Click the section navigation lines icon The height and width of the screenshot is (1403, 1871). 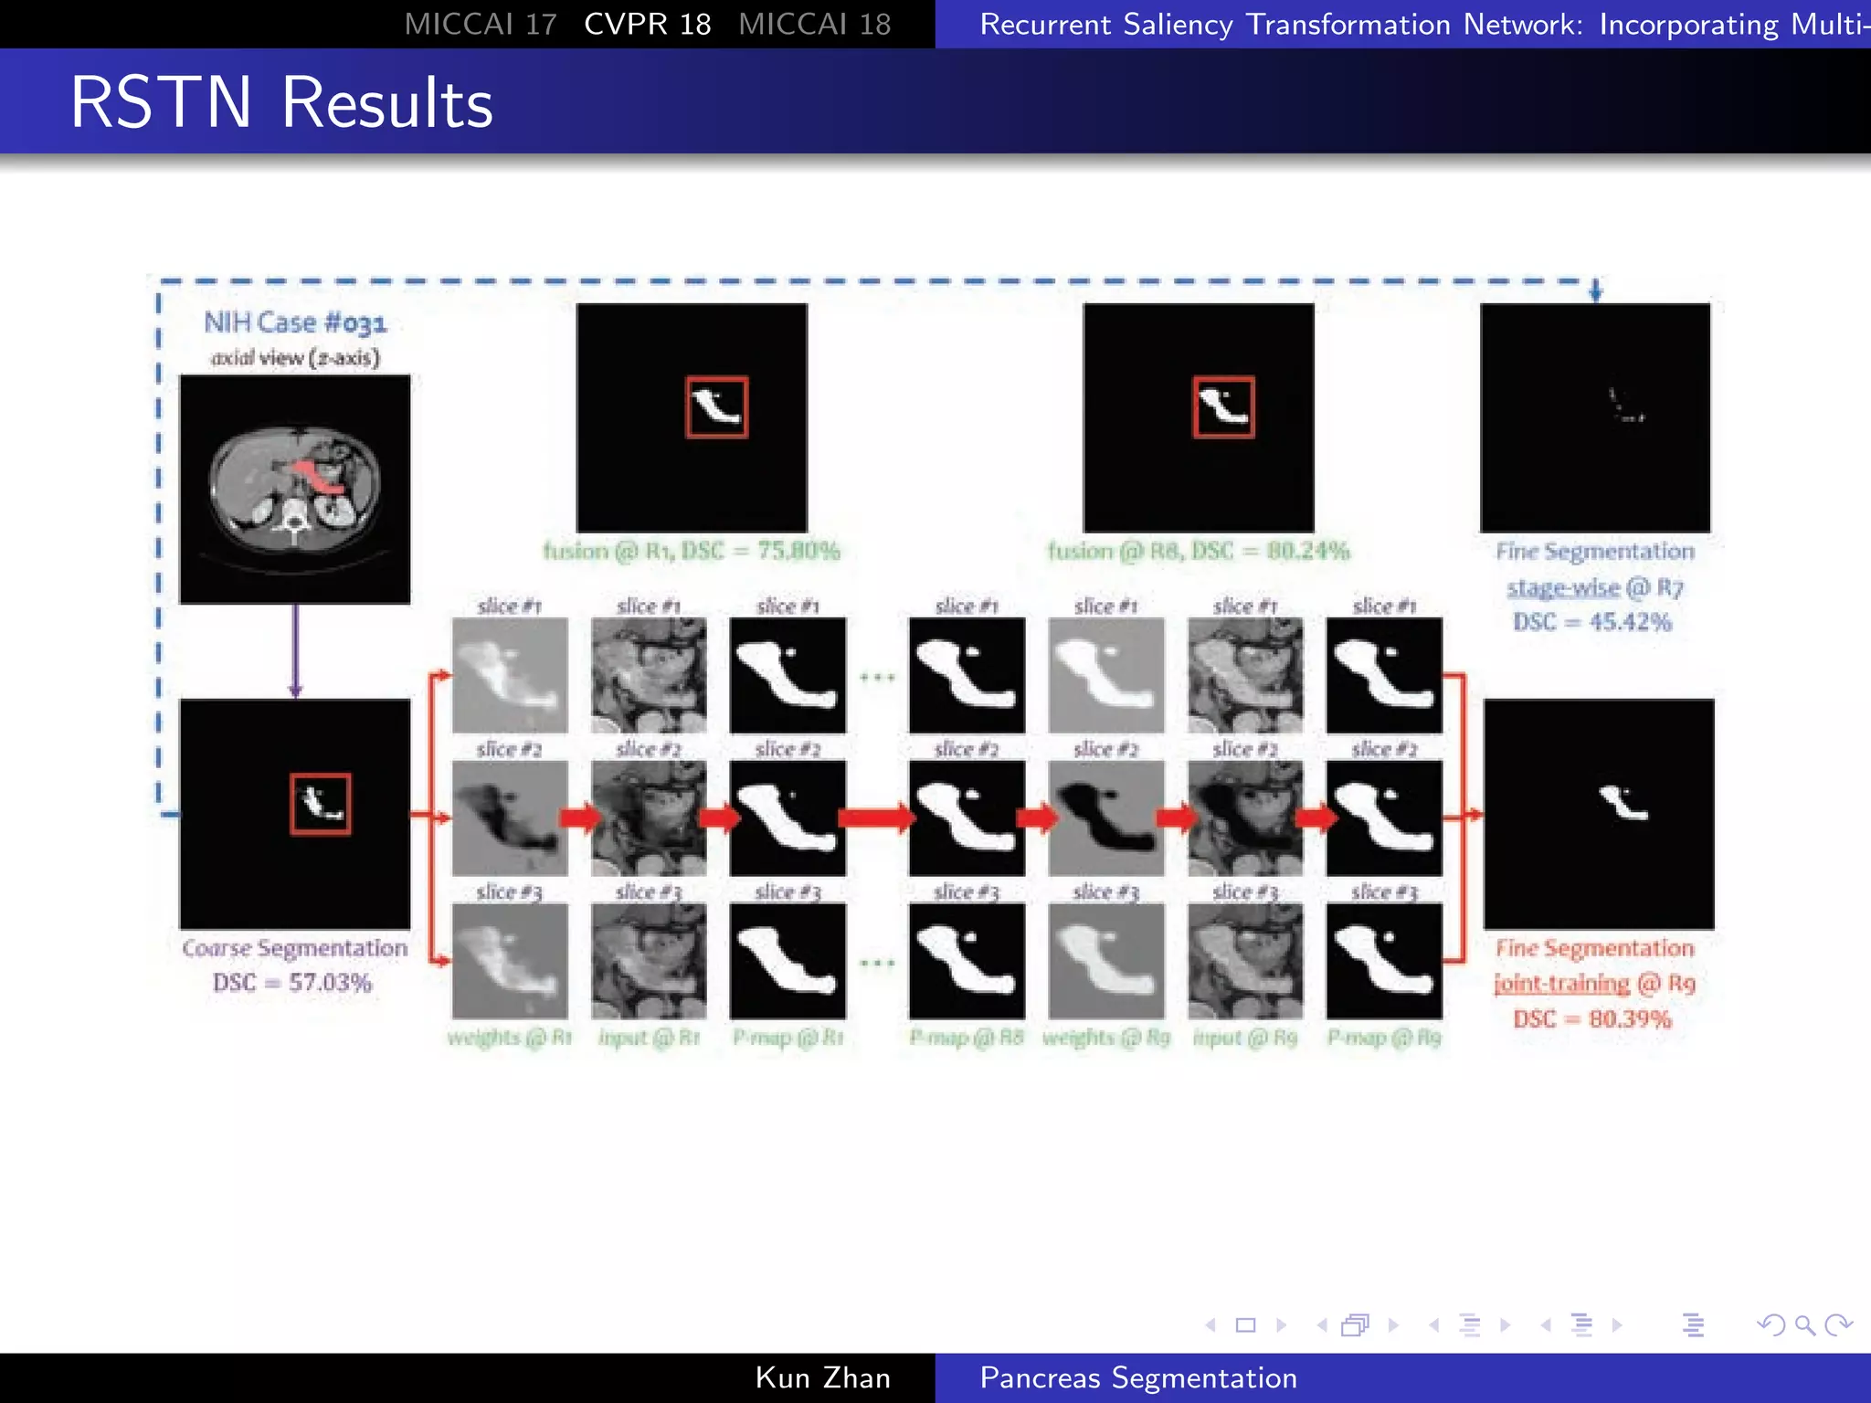(1581, 1325)
